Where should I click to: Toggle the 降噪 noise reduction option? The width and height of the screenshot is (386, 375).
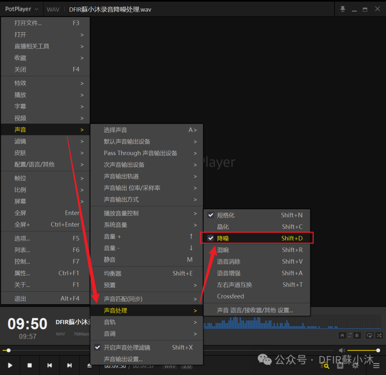tap(223, 238)
